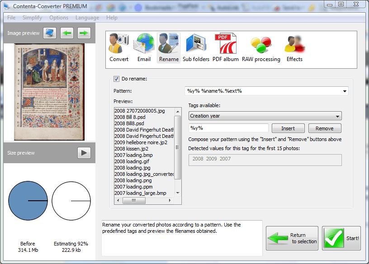Select '2008 Bill8.psd' in preview list

point(129,123)
